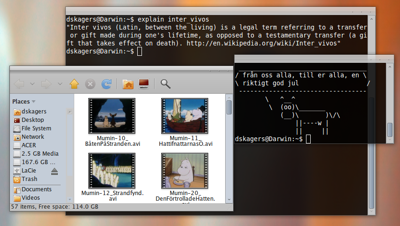The image size is (400, 226).
Task: Click the 'riktigt god jul' text in terminal
Action: (271, 83)
